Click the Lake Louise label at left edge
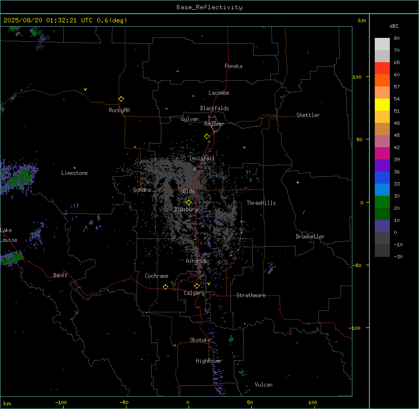This screenshot has width=419, height=409. (9, 235)
